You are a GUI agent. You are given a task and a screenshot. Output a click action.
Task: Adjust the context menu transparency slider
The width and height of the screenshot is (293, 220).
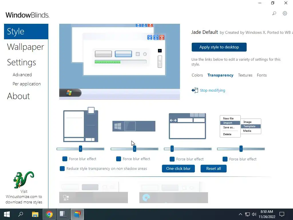[241, 149]
